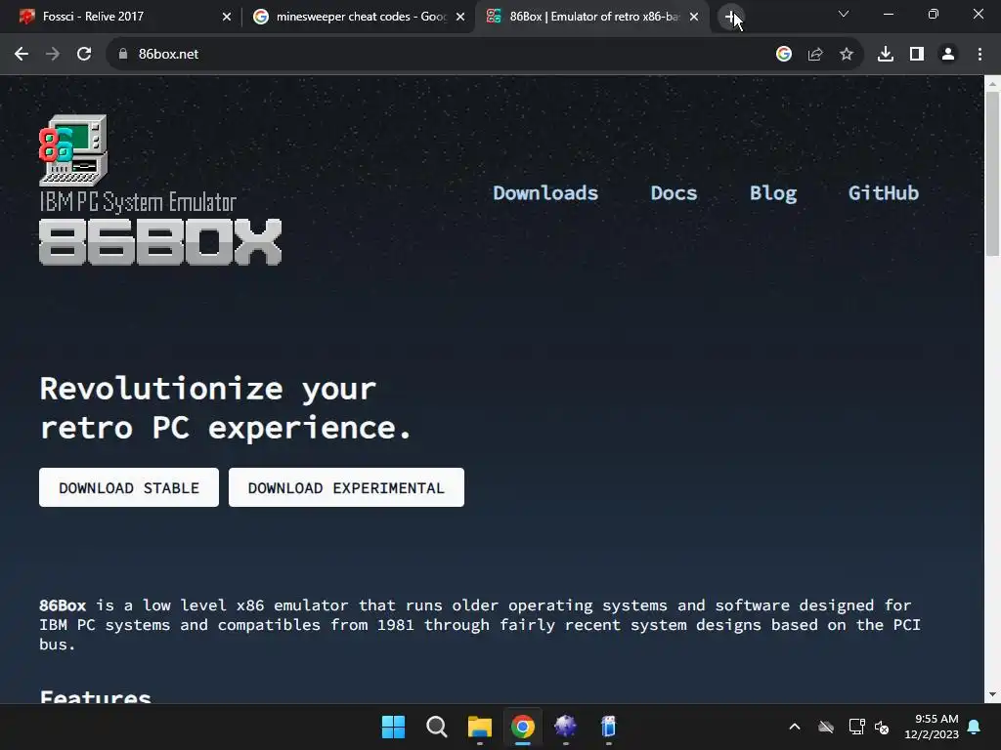Click the Revolutionize your retro PC experience heading
1001x750 pixels.
tap(226, 408)
